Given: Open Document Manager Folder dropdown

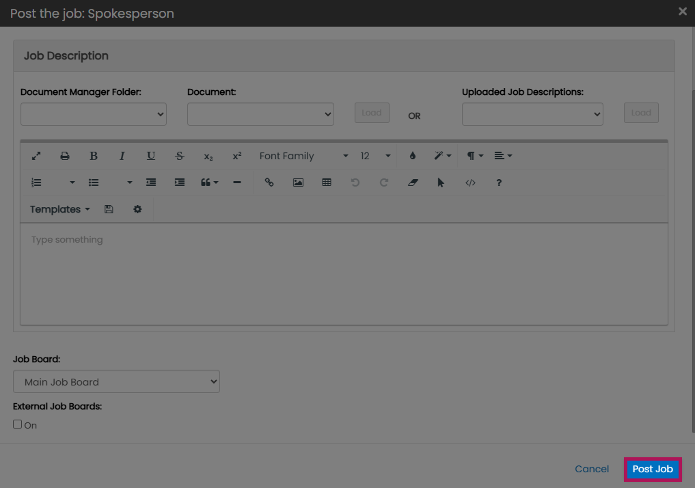Looking at the screenshot, I should coord(94,114).
